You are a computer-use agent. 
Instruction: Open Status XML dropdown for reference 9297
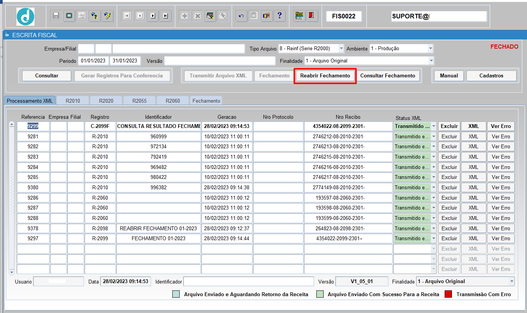(434, 238)
